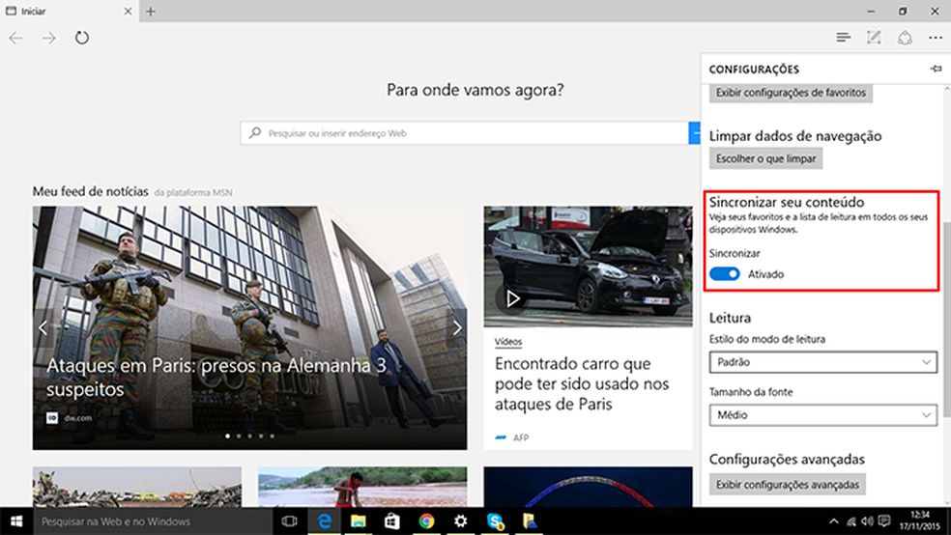Image resolution: width=951 pixels, height=535 pixels.
Task: Open Estilo do modo de leitura dropdown
Action: [x=823, y=362]
